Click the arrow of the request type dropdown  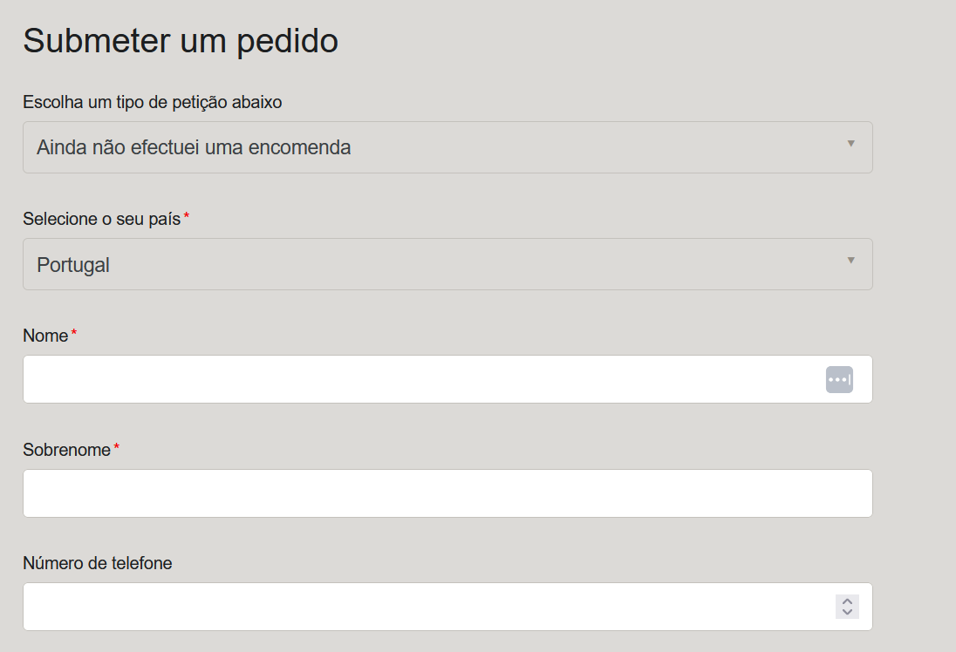point(850,144)
